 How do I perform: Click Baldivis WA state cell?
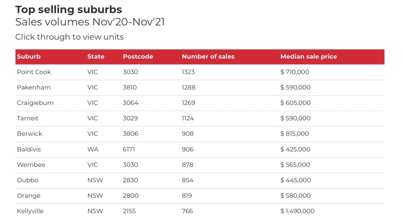click(x=93, y=149)
